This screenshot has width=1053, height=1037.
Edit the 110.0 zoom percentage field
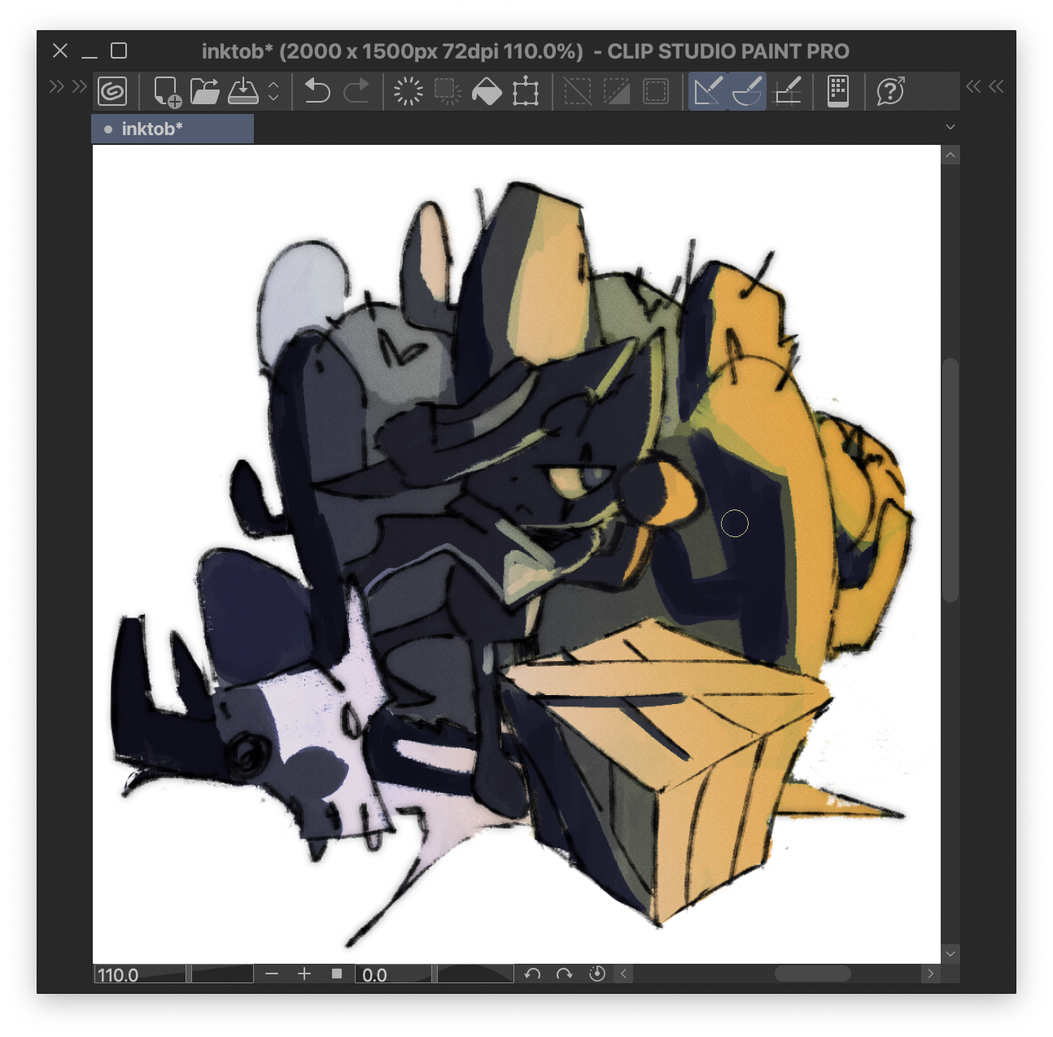tap(140, 974)
